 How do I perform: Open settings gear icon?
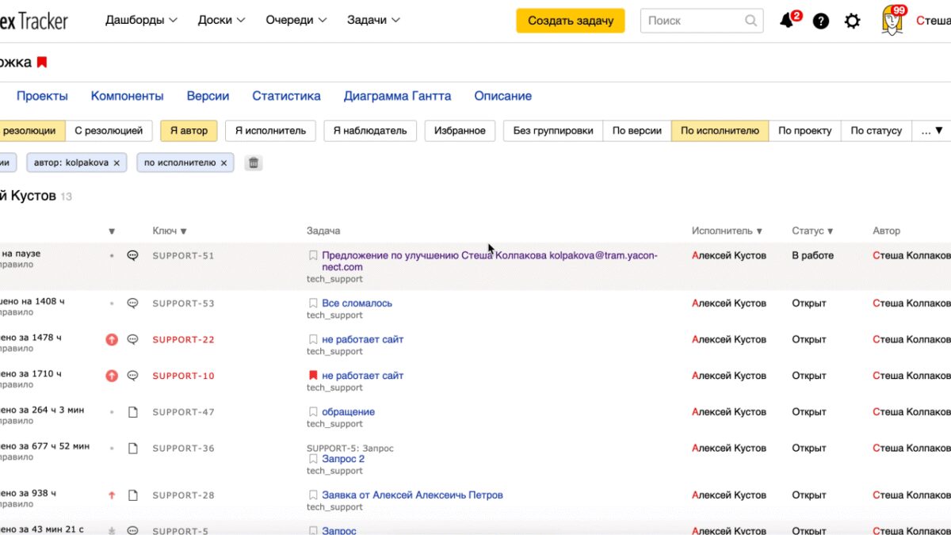pyautogui.click(x=852, y=21)
